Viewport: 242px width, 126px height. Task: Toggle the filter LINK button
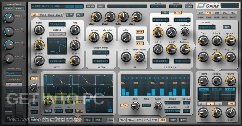click(178, 13)
